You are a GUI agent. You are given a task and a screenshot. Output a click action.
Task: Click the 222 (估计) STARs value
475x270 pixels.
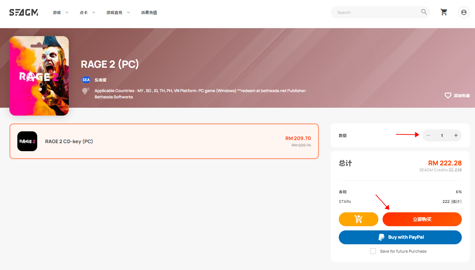pyautogui.click(x=452, y=202)
